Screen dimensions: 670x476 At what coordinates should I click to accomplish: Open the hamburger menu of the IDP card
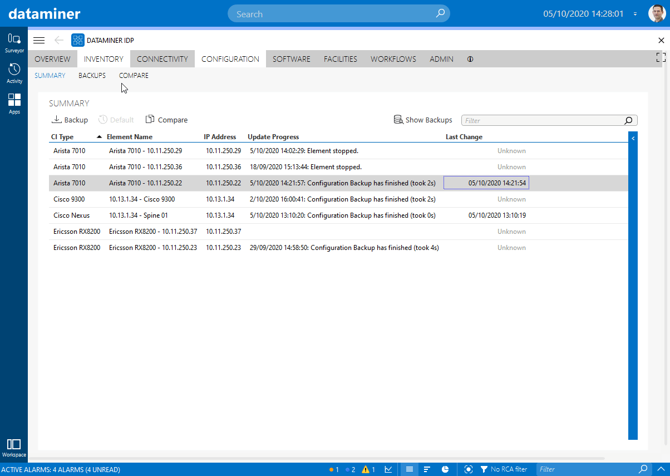tap(39, 40)
